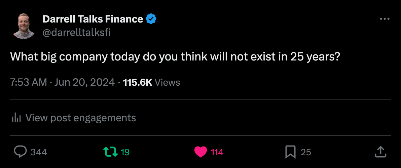The width and height of the screenshot is (401, 168).
Task: Click the 114 likes count
Action: (x=217, y=152)
